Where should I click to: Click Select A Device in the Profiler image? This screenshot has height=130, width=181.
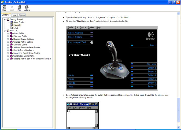pyautogui.click(x=80, y=33)
